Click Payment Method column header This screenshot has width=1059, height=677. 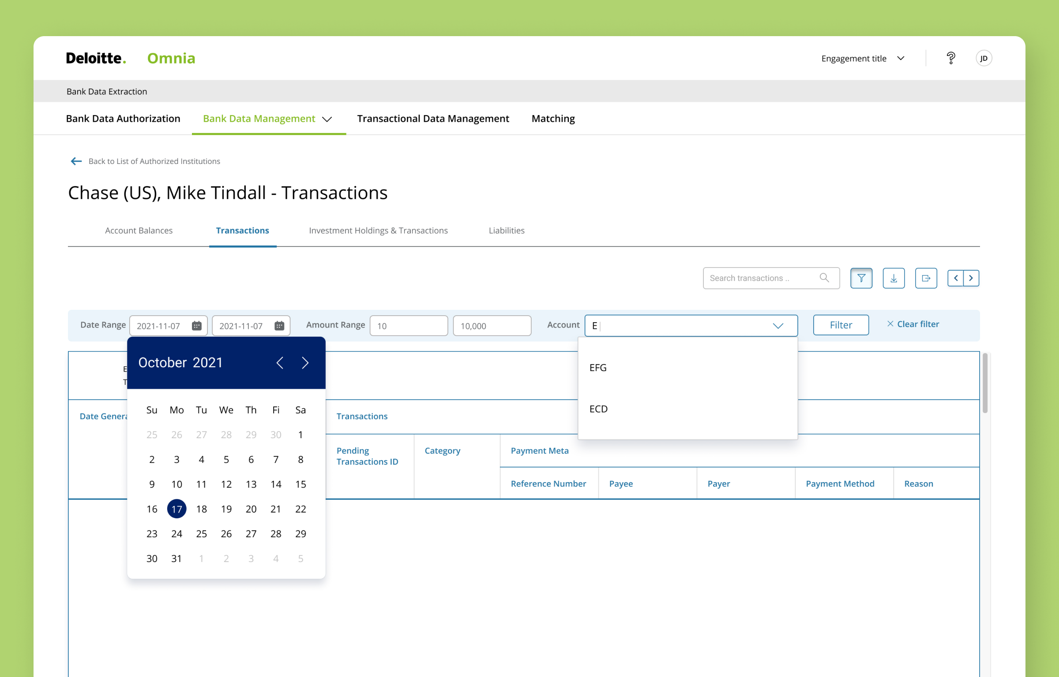point(840,484)
